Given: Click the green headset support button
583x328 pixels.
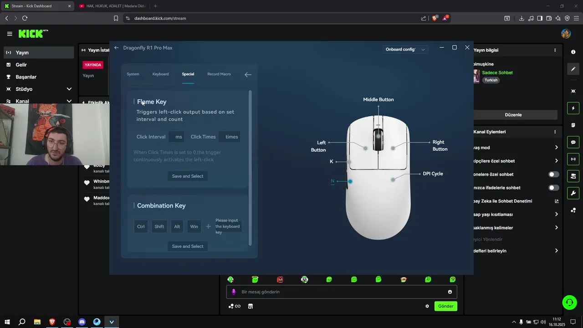Looking at the screenshot, I should point(569,302).
